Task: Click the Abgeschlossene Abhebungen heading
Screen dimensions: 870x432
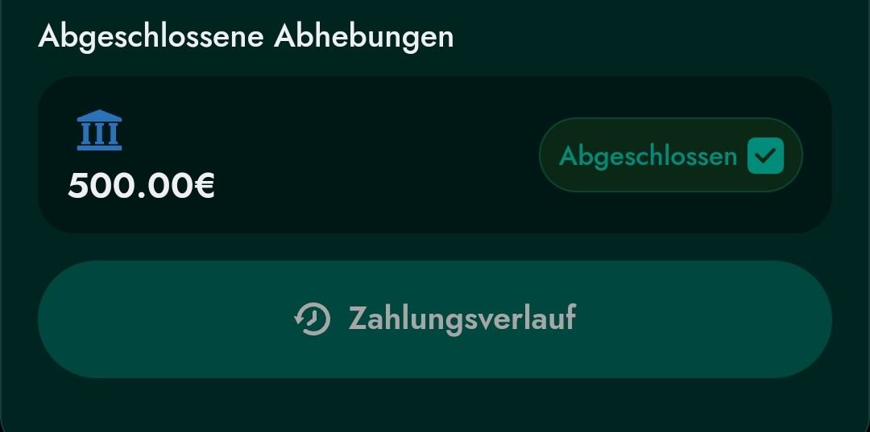Action: point(246,36)
